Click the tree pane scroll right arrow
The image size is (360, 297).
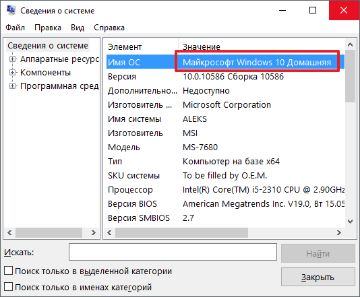[x=93, y=233]
